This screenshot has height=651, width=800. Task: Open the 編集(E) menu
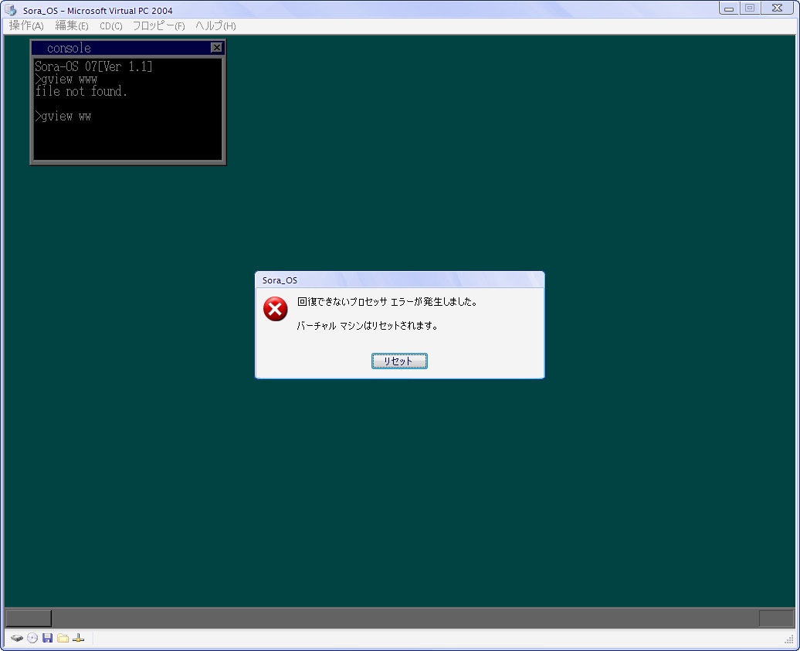coord(71,25)
